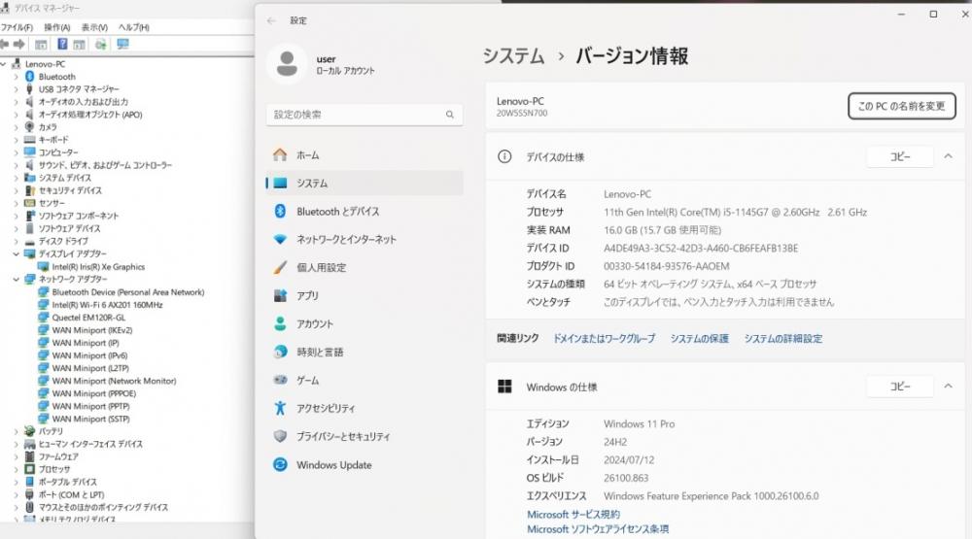972x539 pixels.
Task: Select ヒューマン インターフェイス デバイス item
Action: click(90, 444)
